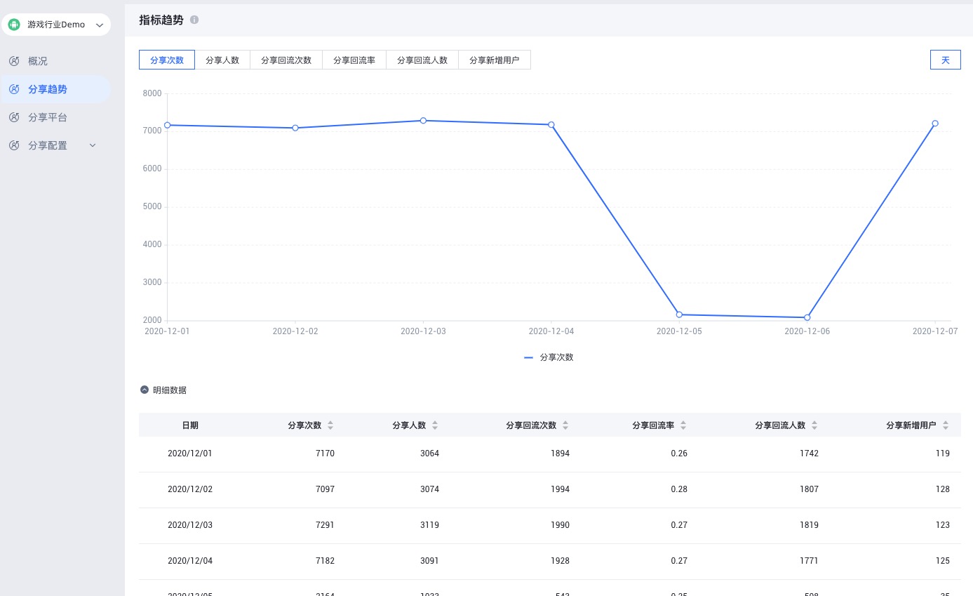Click the 3119 sharers cell

point(430,525)
